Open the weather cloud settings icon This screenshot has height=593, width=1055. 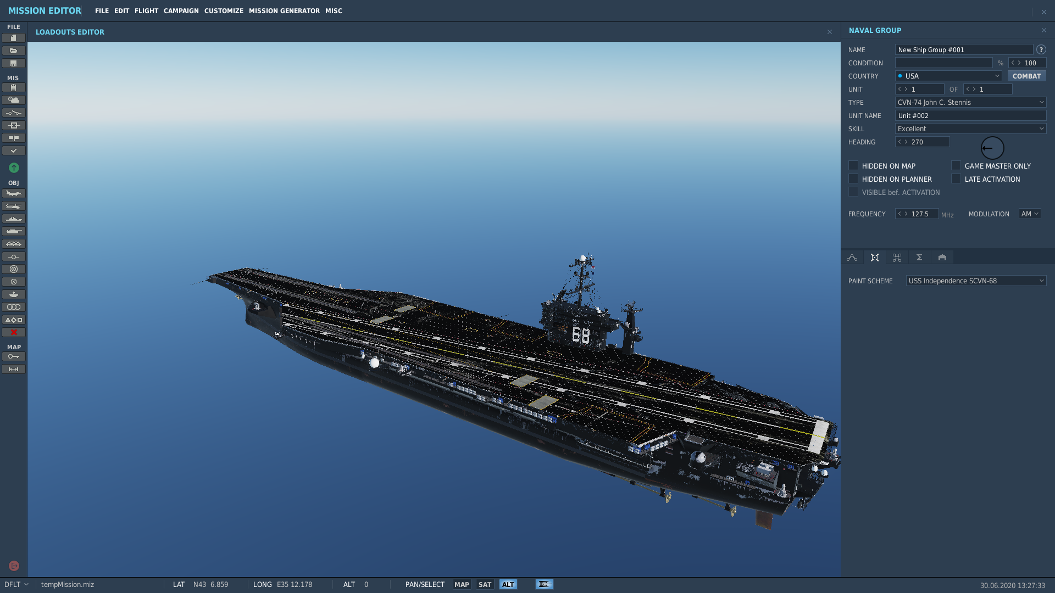pyautogui.click(x=14, y=100)
